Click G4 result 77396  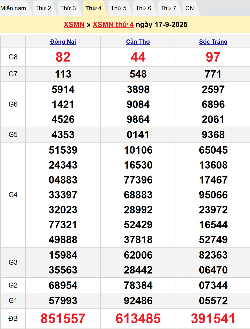click(138, 180)
